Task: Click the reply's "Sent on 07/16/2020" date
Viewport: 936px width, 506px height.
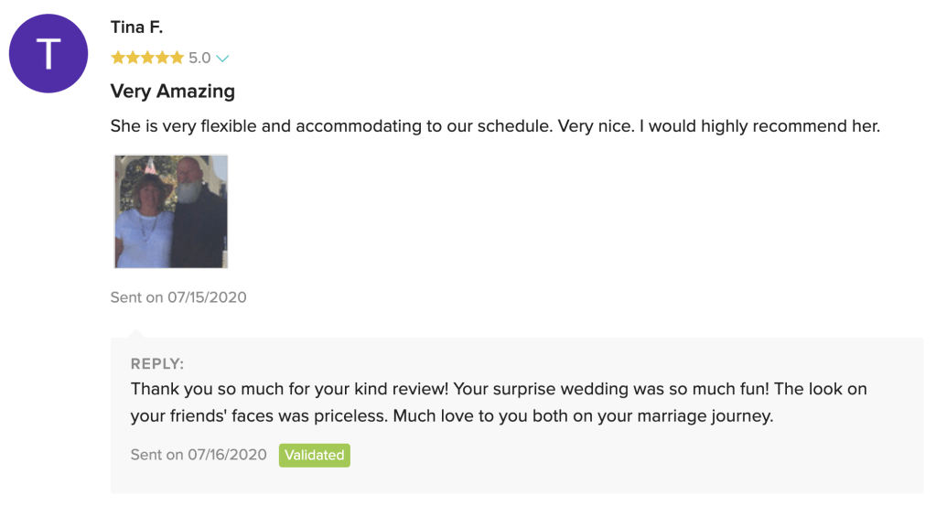Action: tap(199, 455)
